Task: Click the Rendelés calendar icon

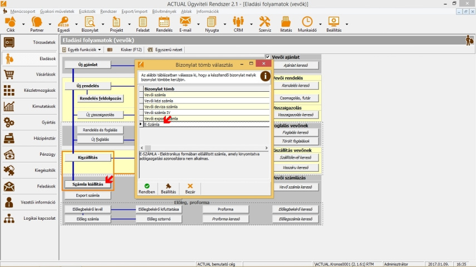Action: point(164,22)
